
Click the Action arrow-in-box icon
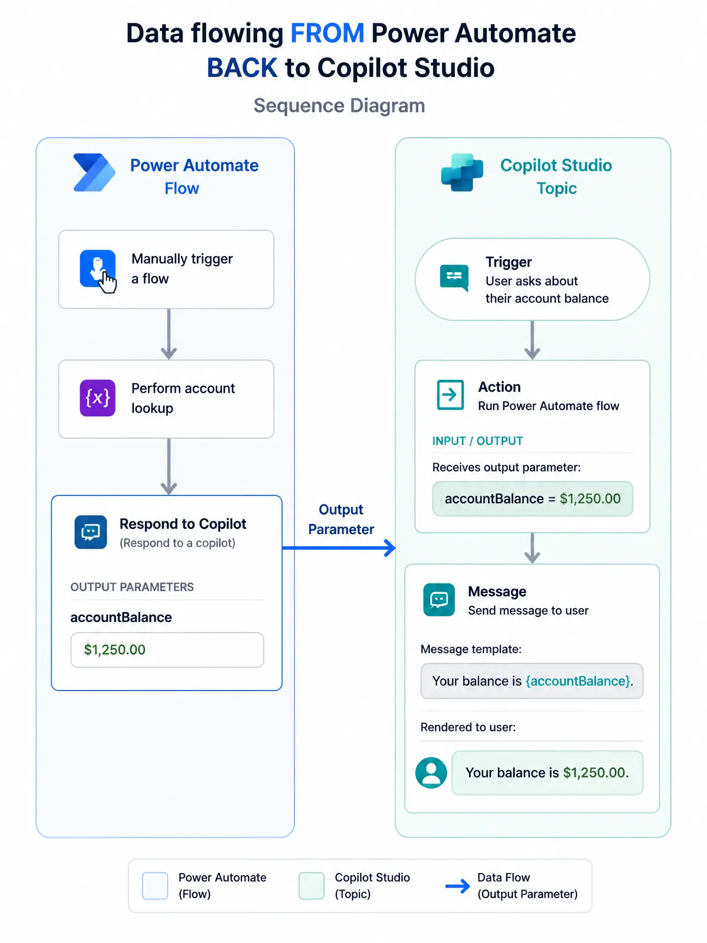pyautogui.click(x=450, y=395)
